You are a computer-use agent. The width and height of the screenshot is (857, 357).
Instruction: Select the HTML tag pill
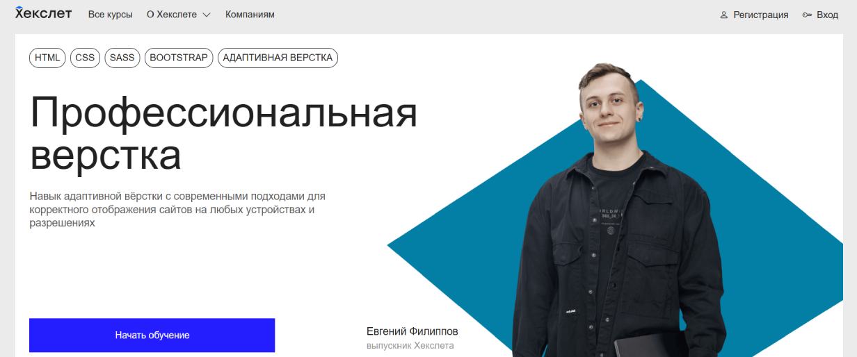47,58
